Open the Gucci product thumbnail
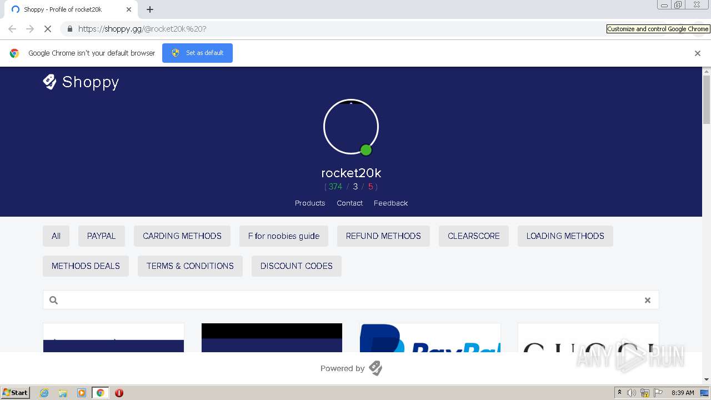 click(x=588, y=338)
